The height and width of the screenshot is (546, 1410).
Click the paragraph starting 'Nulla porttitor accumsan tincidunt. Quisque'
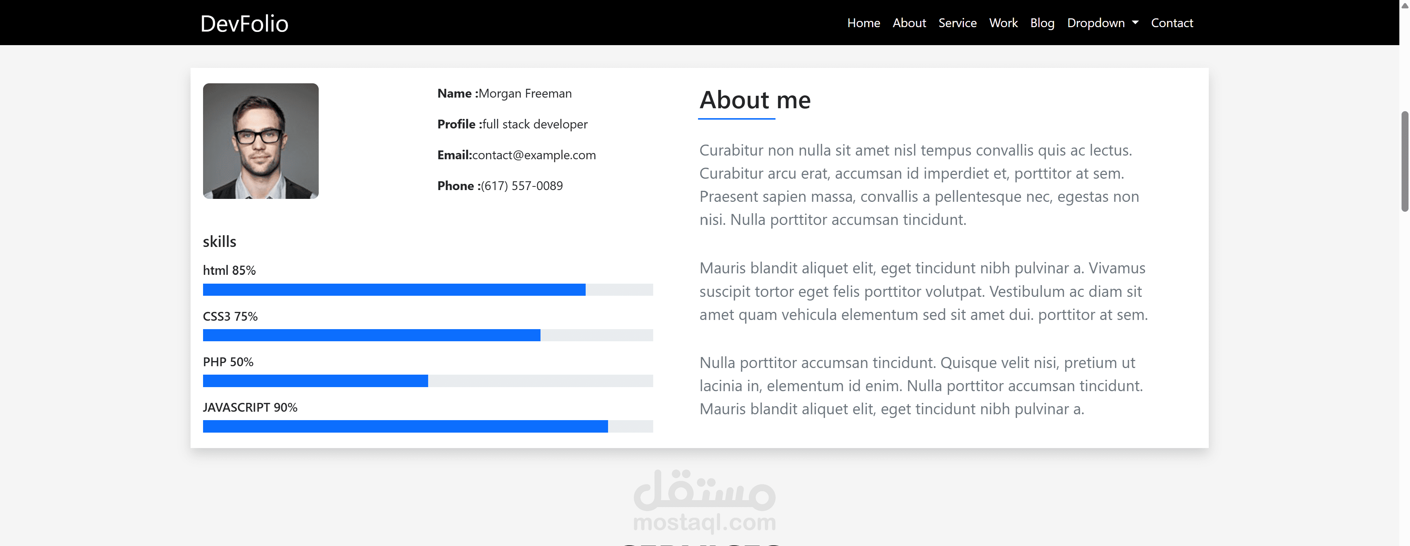click(x=921, y=386)
